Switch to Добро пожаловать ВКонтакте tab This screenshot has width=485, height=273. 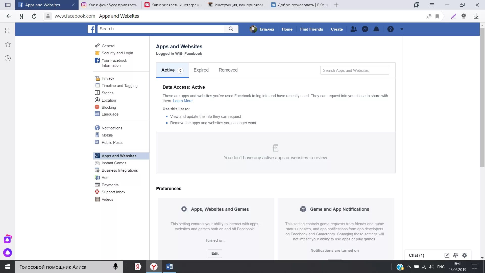pos(299,5)
